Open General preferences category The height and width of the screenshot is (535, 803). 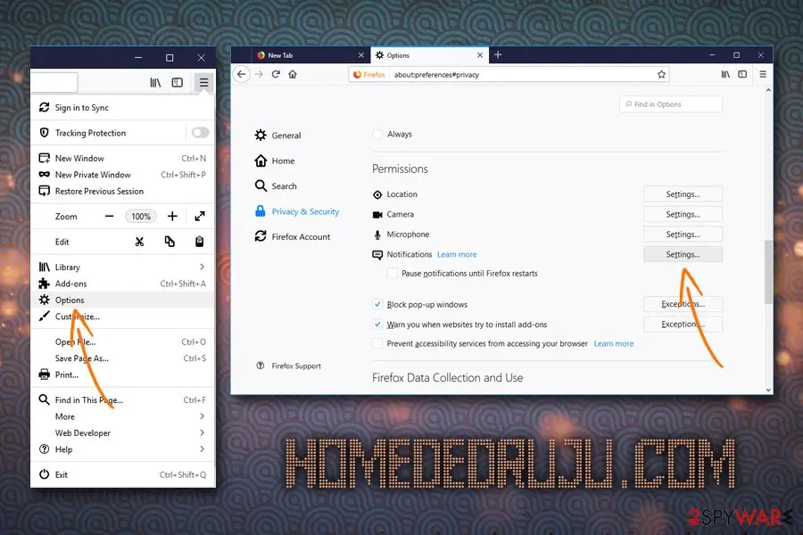(278, 136)
